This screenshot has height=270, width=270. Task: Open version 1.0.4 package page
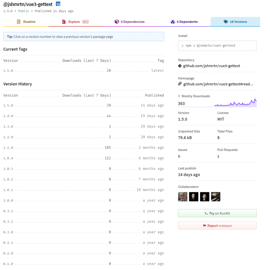pos(8,158)
